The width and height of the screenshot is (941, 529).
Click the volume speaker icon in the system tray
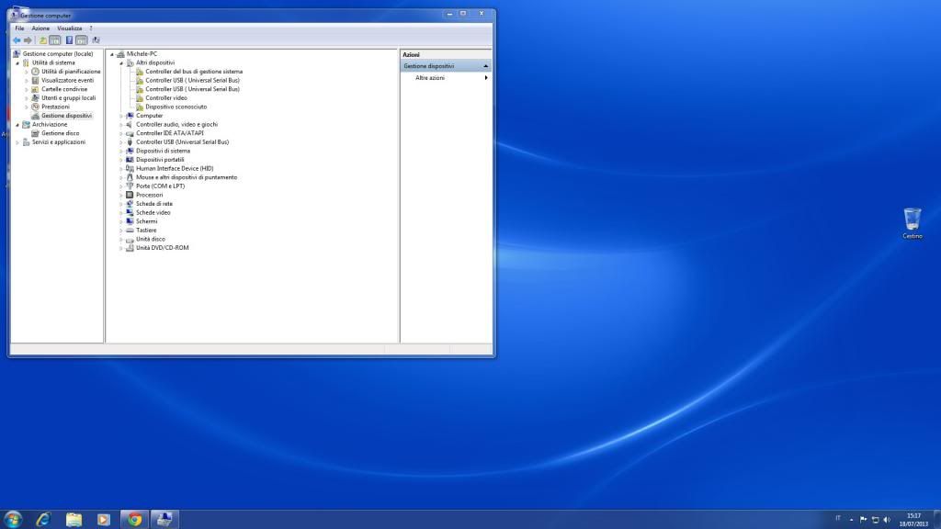tap(887, 520)
